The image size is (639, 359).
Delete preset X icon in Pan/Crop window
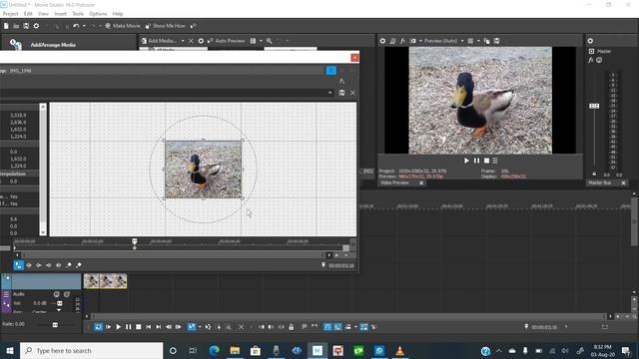(352, 93)
